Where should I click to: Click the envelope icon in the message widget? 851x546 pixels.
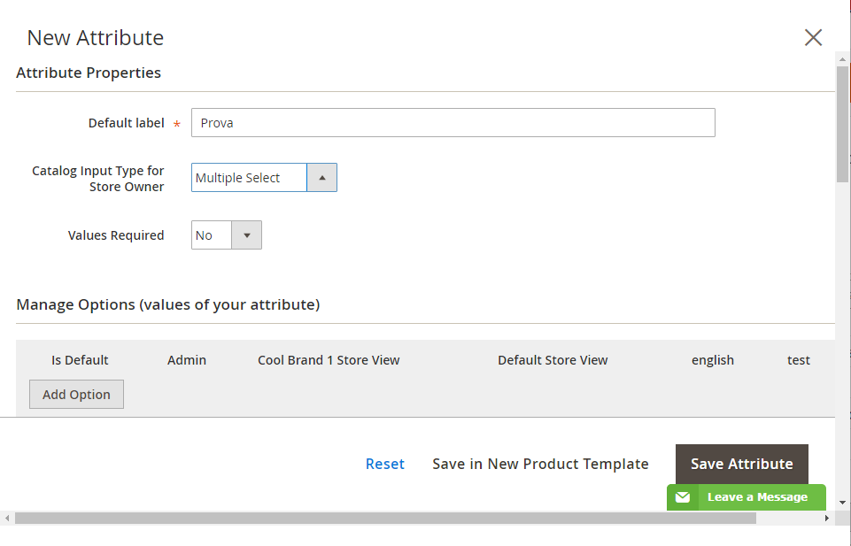coord(683,497)
